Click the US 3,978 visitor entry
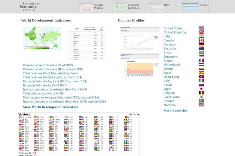 pos(25,117)
